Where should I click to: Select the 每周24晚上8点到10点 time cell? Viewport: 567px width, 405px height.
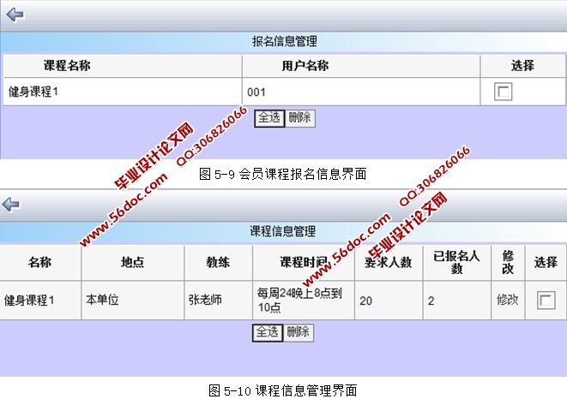click(x=303, y=301)
